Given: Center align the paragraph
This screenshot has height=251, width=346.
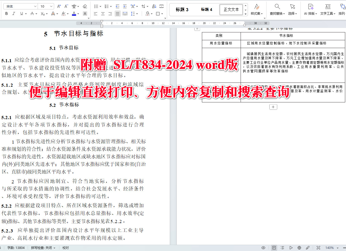Looking at the screenshot, I should click(103, 14).
